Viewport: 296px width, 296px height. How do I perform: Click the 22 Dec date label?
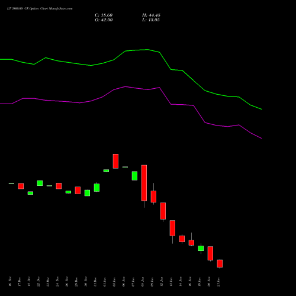tap(38, 282)
